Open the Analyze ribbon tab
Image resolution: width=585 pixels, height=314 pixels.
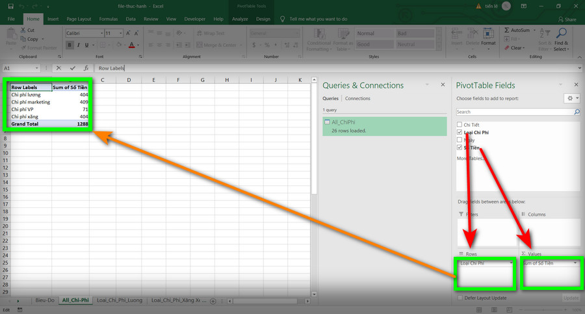(240, 19)
